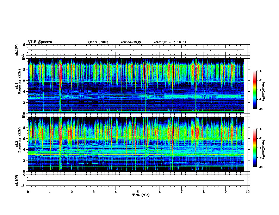Click time axis tick label "6"

point(160,192)
